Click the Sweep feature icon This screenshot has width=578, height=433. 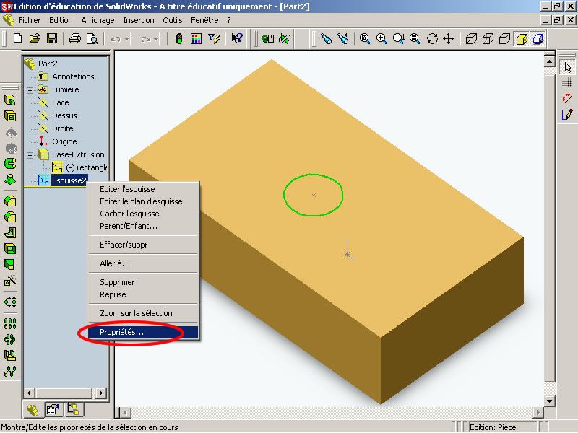click(10, 163)
